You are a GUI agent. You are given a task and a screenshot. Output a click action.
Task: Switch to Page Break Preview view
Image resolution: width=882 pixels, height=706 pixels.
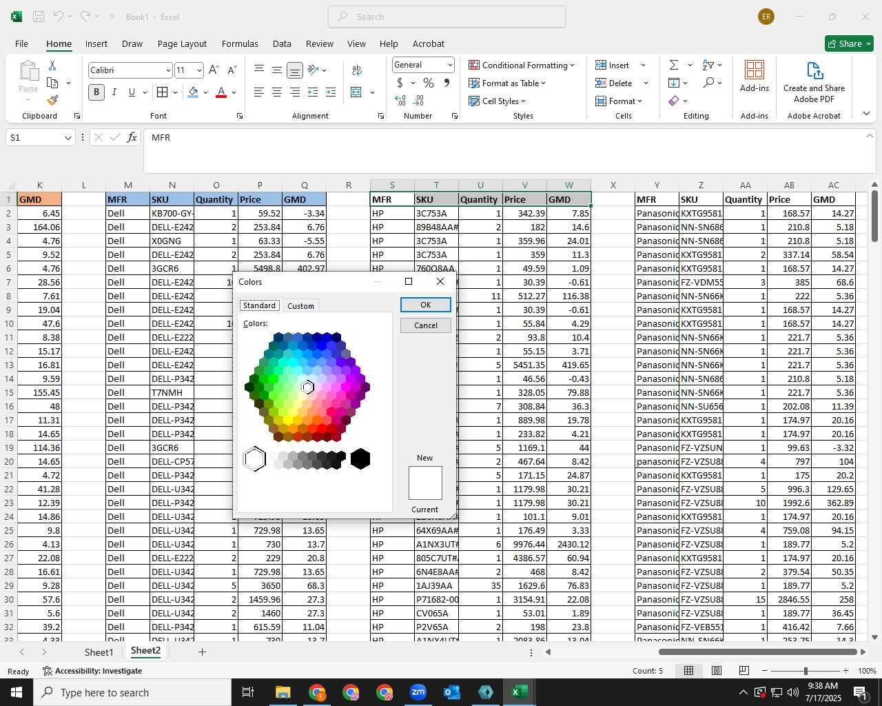pos(744,670)
